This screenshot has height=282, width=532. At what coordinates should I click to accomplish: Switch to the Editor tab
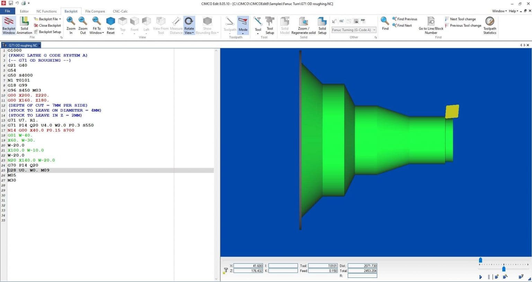[x=24, y=11]
